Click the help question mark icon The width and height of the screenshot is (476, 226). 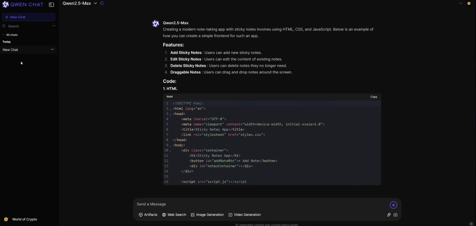click(471, 224)
